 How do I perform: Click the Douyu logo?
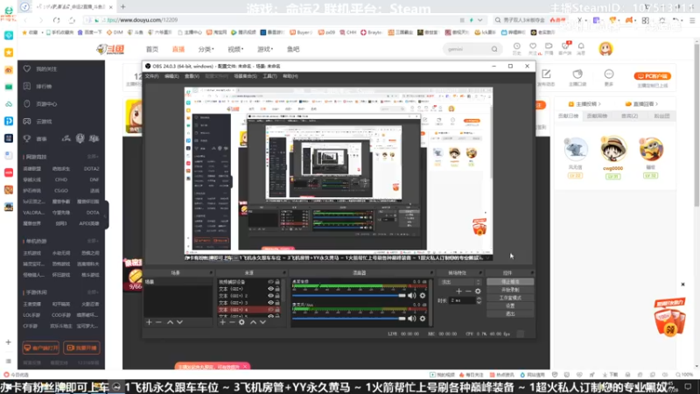(110, 49)
